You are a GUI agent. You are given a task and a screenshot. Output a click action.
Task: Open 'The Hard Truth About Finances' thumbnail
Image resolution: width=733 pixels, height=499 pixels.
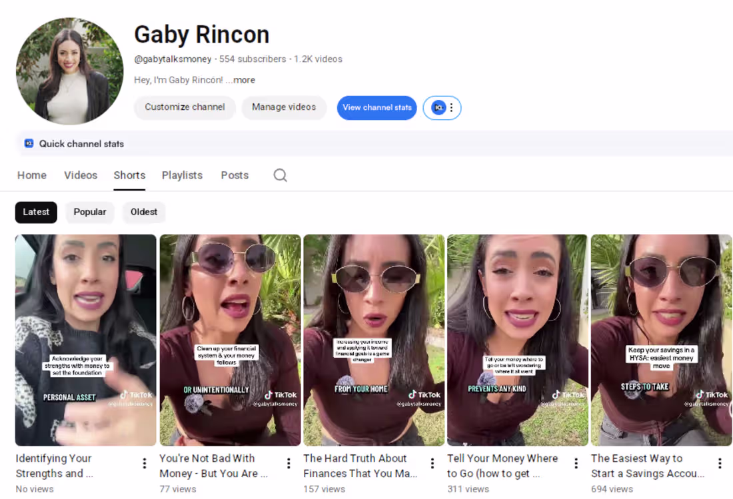click(374, 340)
